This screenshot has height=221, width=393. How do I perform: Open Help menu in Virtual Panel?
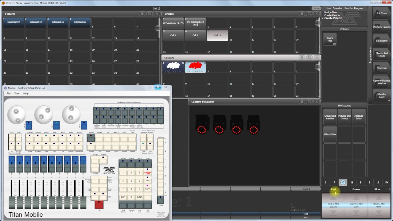[x=26, y=93]
